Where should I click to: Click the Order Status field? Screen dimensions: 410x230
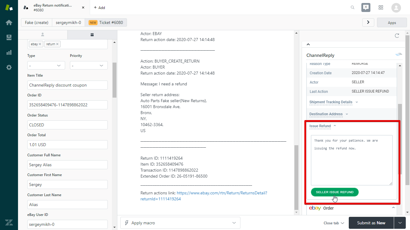[68, 125]
